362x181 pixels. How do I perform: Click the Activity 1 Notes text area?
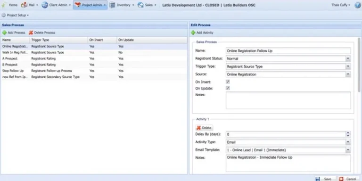click(288, 163)
